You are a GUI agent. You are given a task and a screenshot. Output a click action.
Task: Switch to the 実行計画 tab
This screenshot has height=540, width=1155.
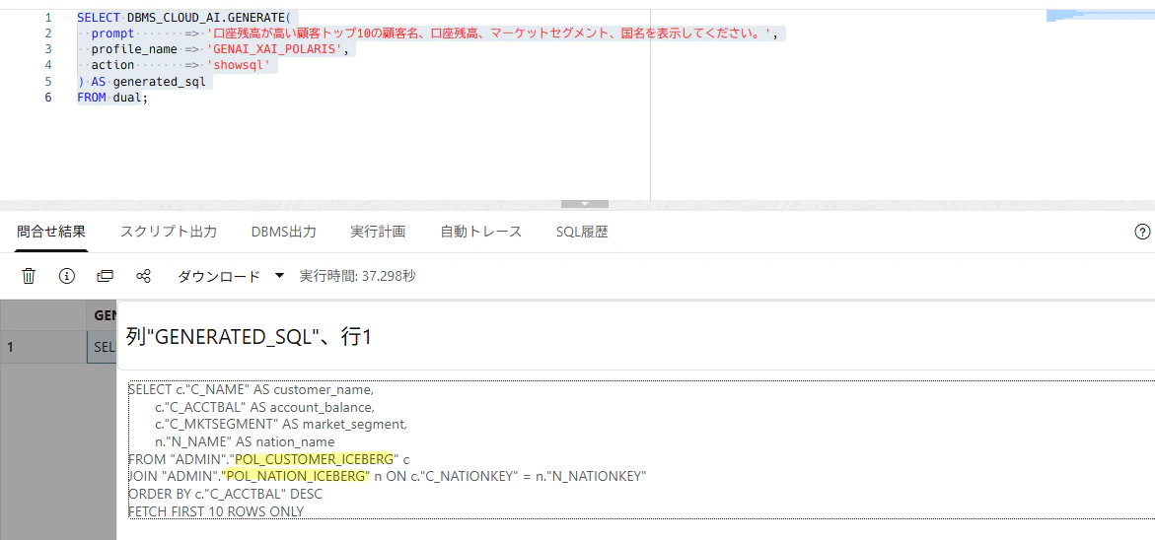tap(378, 232)
